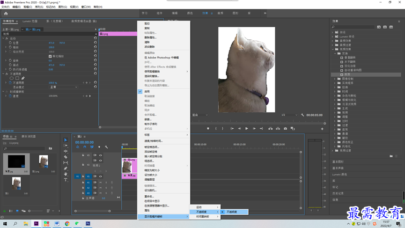Click the wrench settings icon in the program monitor
This screenshot has width=405, height=228.
(302, 115)
